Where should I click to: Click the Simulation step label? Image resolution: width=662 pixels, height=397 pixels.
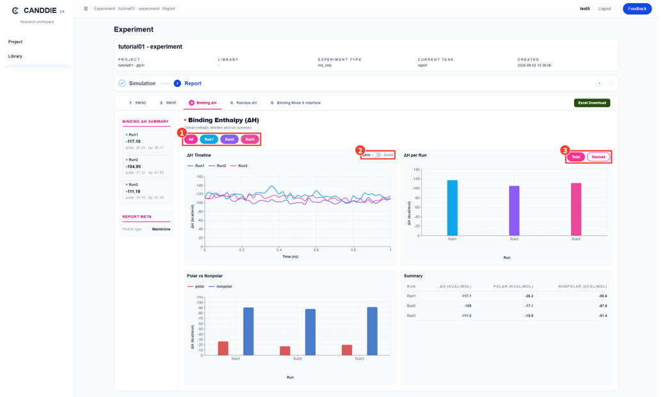pos(142,83)
